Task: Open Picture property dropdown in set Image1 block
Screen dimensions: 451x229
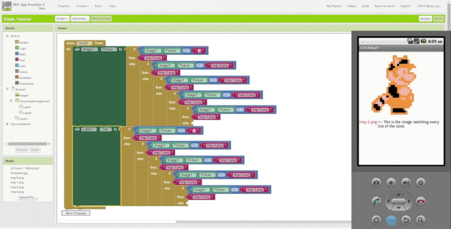Action: pos(109,49)
